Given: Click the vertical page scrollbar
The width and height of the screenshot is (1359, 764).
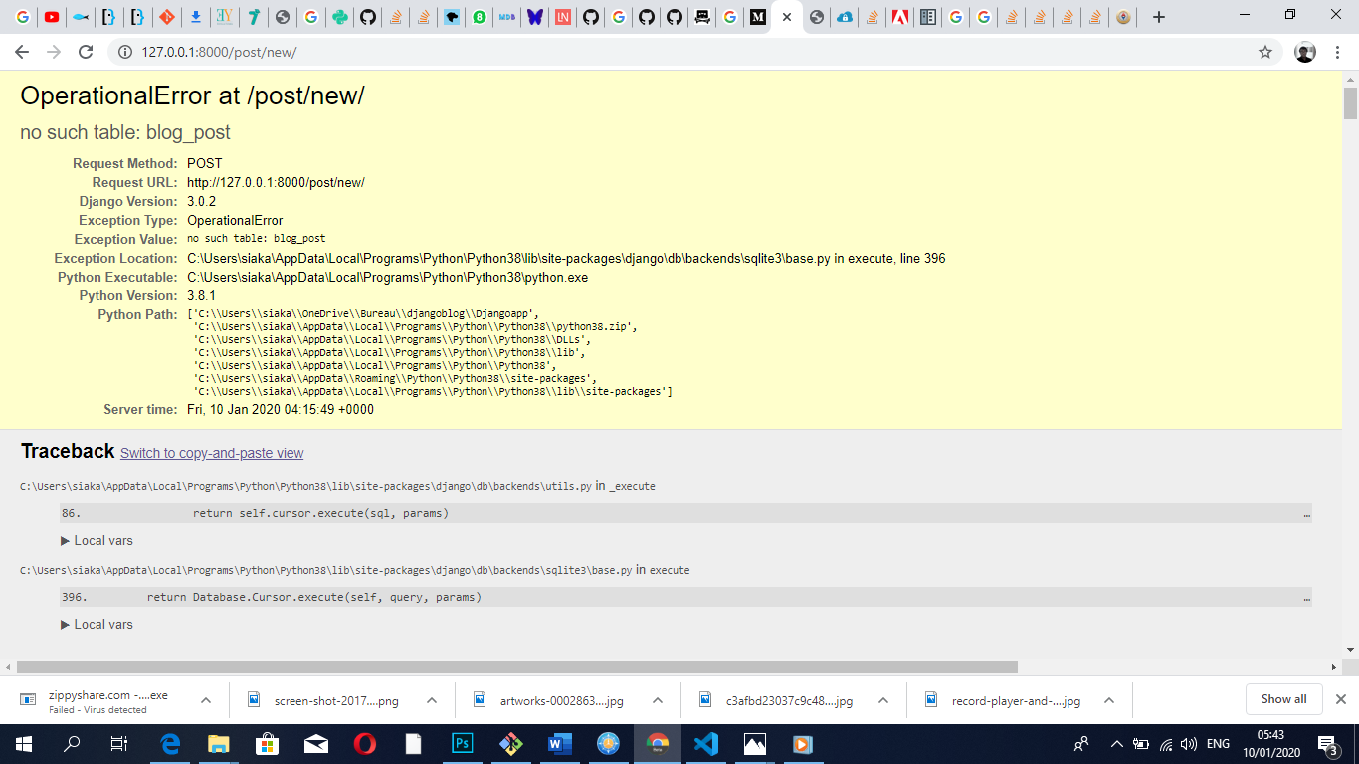Looking at the screenshot, I should click(1350, 103).
